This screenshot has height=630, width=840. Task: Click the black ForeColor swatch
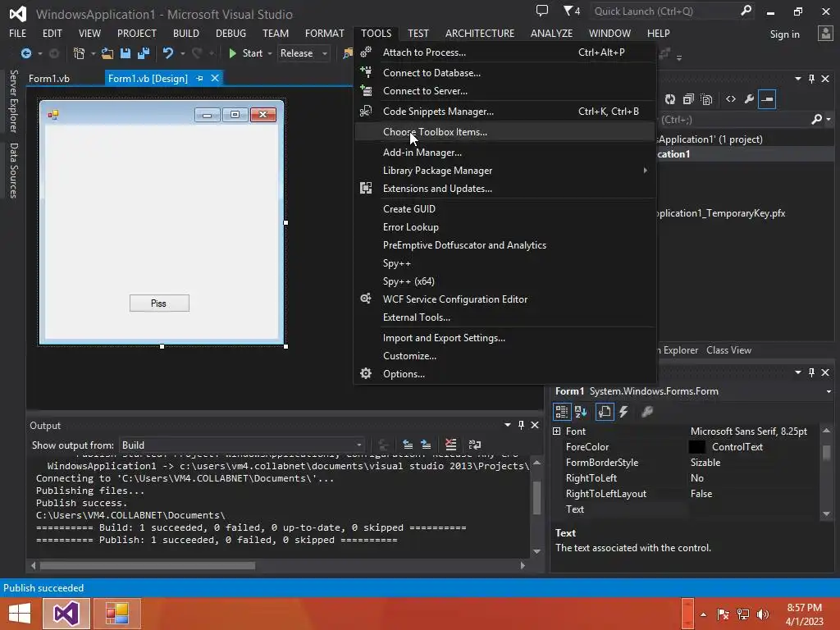[x=696, y=447]
